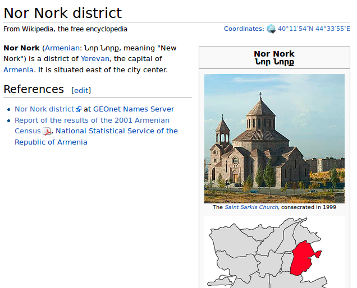The width and height of the screenshot is (357, 288).
Task: Click the References section heading
Action: [34, 89]
